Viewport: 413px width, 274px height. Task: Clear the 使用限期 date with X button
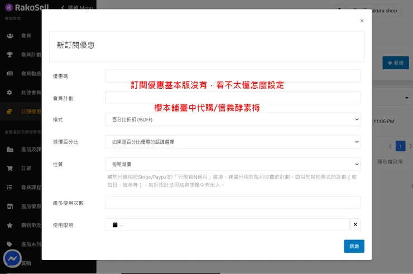356,224
